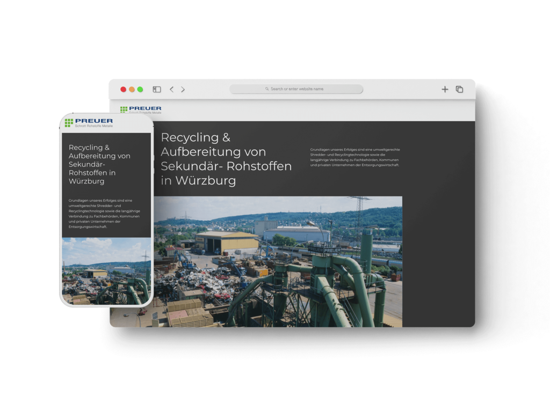
Task: Maximize browser with the green button
Action: pyautogui.click(x=140, y=90)
